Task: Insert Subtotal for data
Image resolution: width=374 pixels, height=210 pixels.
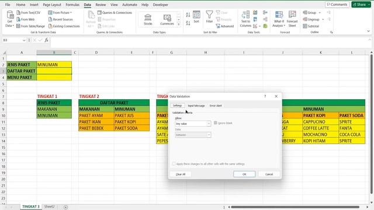Action: coord(311,26)
